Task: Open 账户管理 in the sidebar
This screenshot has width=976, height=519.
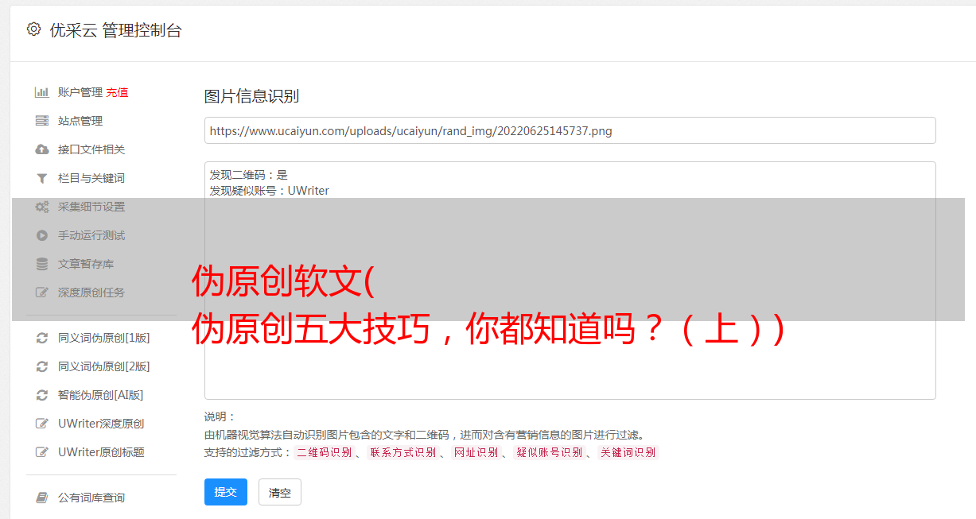Action: pyautogui.click(x=80, y=92)
